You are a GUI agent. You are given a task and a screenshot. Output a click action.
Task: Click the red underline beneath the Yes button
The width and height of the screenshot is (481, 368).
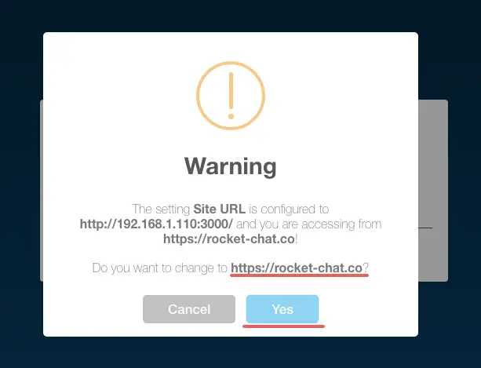[284, 326]
